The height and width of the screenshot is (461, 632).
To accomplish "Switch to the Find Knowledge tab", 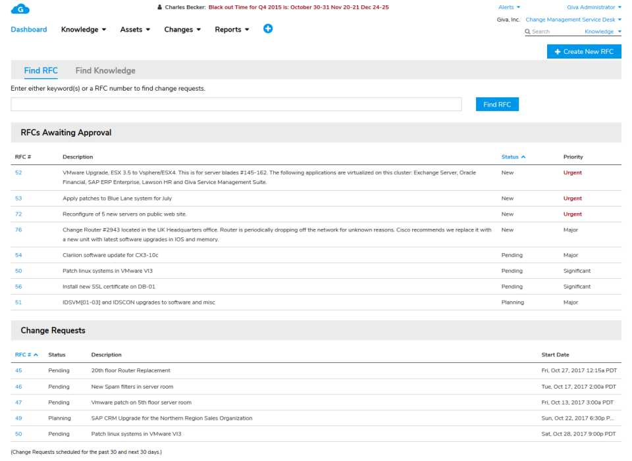I will pos(105,70).
